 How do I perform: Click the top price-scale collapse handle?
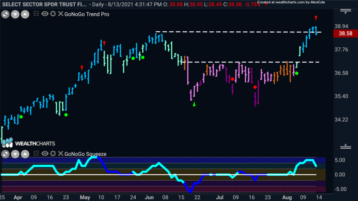click(346, 12)
